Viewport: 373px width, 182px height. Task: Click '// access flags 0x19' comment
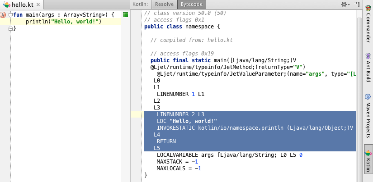coord(182,54)
